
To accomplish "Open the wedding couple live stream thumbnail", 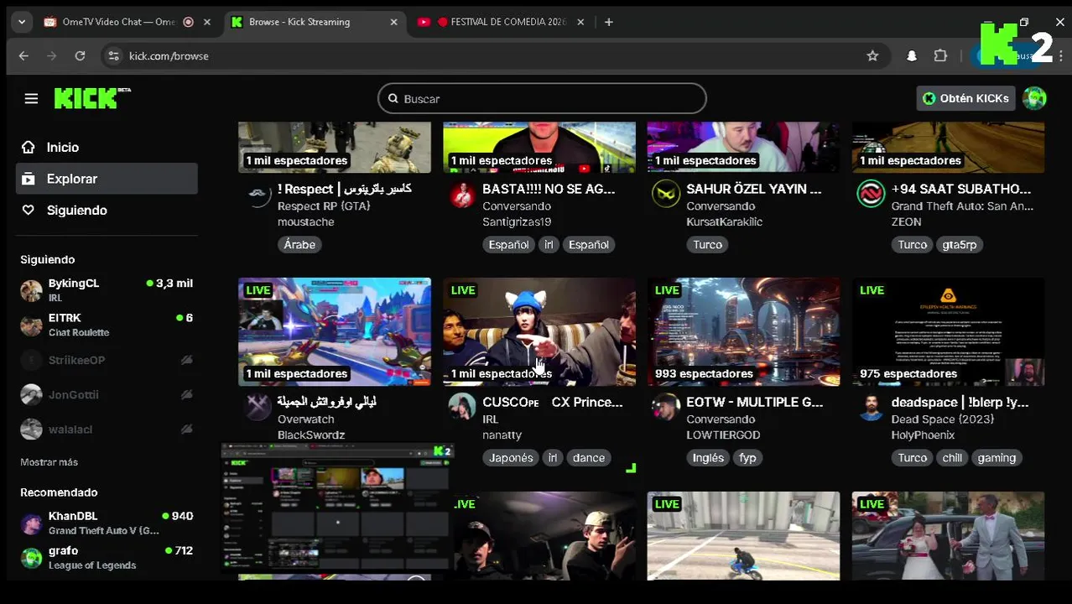I will pyautogui.click(x=948, y=536).
